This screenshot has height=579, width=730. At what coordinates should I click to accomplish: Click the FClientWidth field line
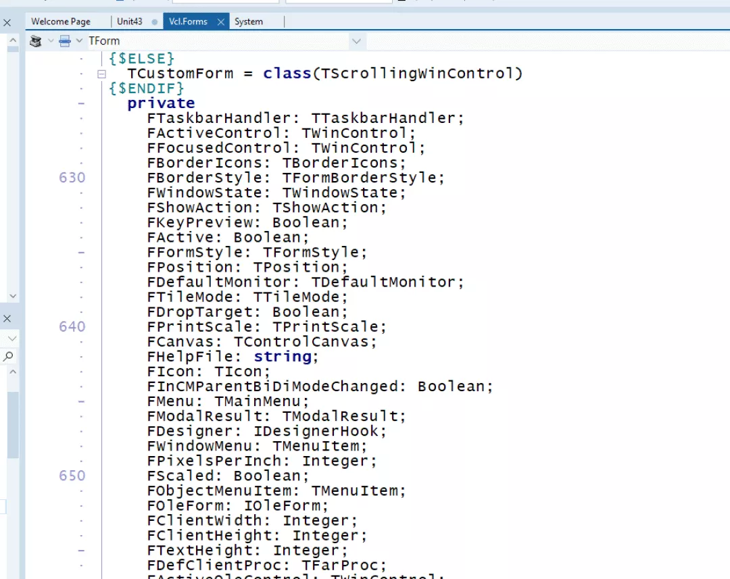click(x=252, y=520)
